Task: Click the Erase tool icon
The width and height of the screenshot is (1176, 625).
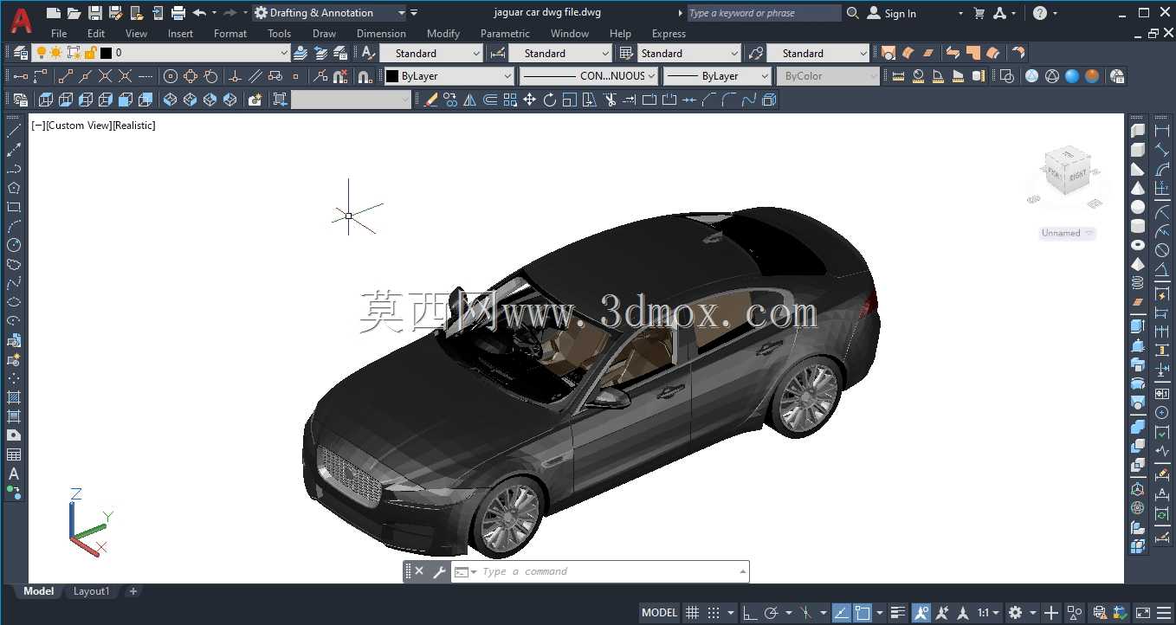Action: (x=431, y=100)
